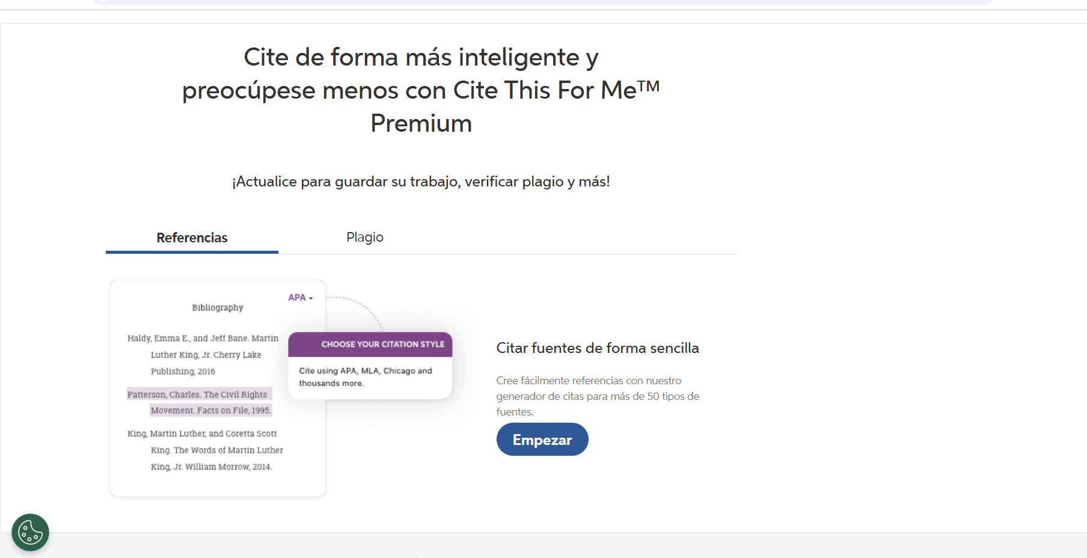The height and width of the screenshot is (558, 1087).
Task: Click the Bibliography title in the preview
Action: coord(218,308)
